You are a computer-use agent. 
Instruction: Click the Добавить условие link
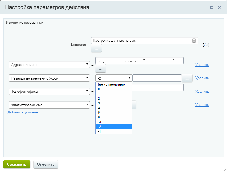point(23,112)
